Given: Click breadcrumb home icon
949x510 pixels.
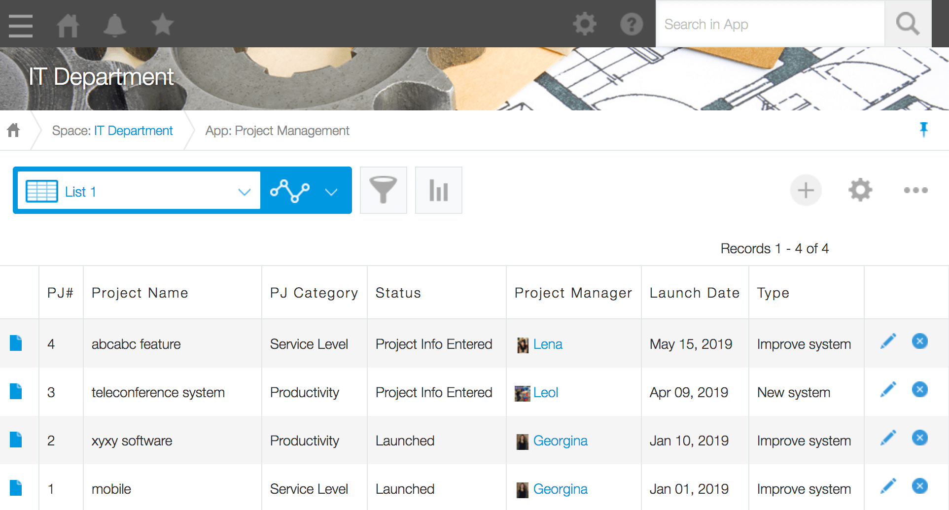Looking at the screenshot, I should 14,130.
